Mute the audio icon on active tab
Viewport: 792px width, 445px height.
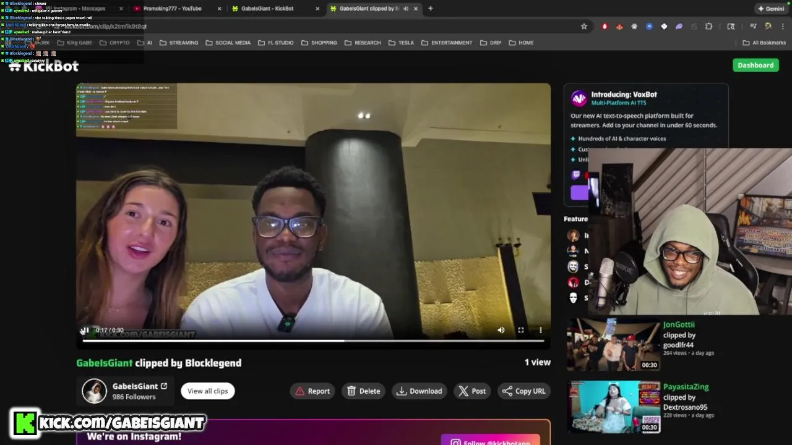tap(406, 9)
